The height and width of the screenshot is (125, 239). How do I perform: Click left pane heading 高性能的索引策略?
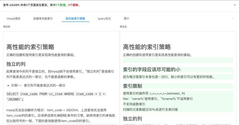coord(30,47)
